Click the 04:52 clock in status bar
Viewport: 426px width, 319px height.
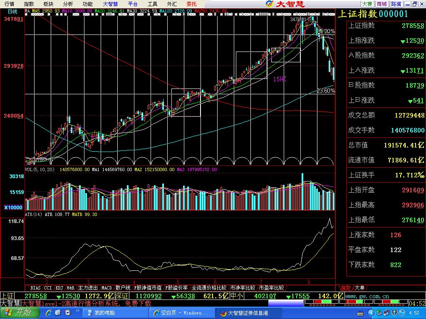pyautogui.click(x=417, y=304)
